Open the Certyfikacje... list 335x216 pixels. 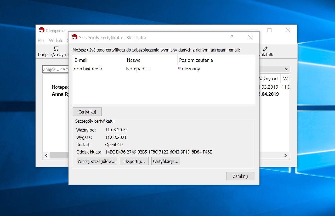pos(166,161)
